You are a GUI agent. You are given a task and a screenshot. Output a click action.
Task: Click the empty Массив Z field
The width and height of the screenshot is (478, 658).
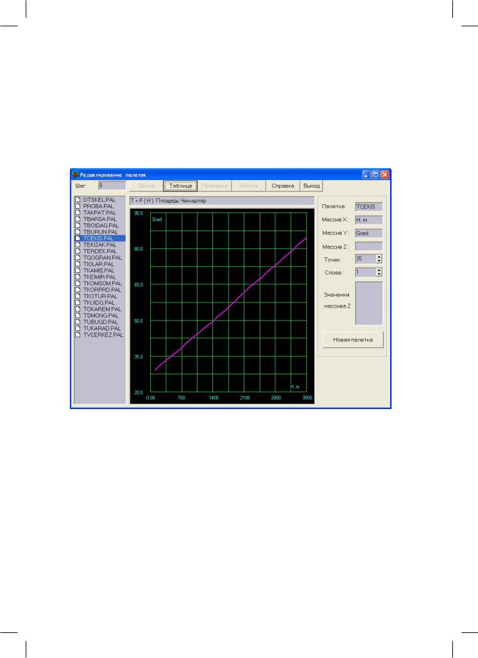point(368,247)
